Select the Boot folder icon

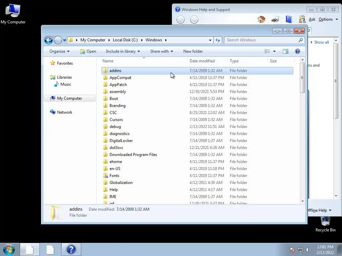point(105,98)
